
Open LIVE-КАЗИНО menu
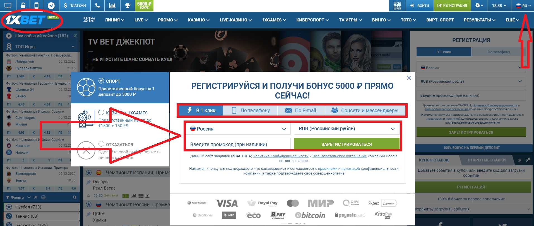(x=235, y=20)
